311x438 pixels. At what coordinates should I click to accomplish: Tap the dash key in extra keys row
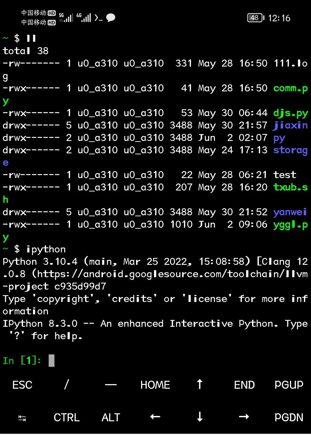point(111,385)
